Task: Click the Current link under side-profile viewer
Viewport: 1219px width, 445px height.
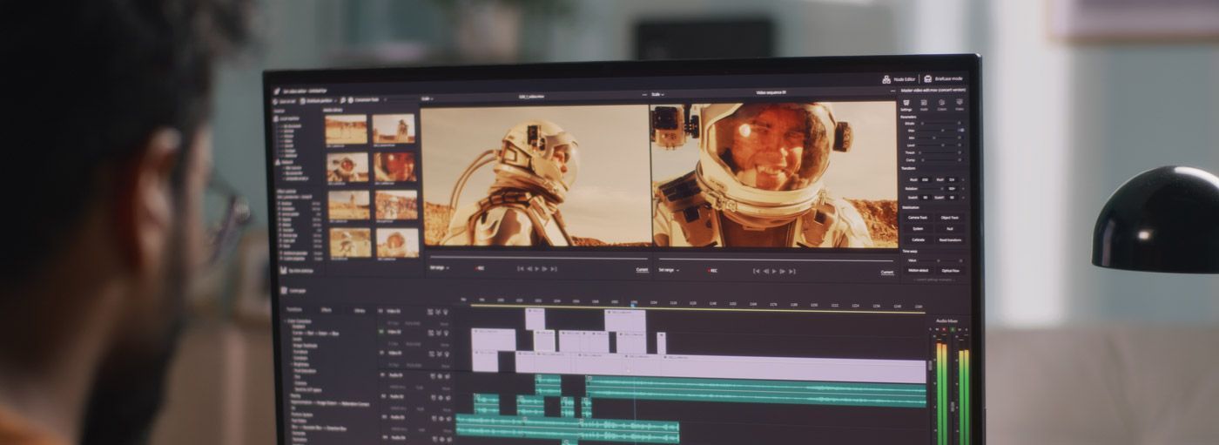Action: click(643, 270)
